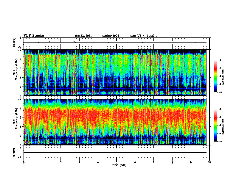Click the time axis tick label "5"
The height and width of the screenshot is (182, 236).
[117, 162]
